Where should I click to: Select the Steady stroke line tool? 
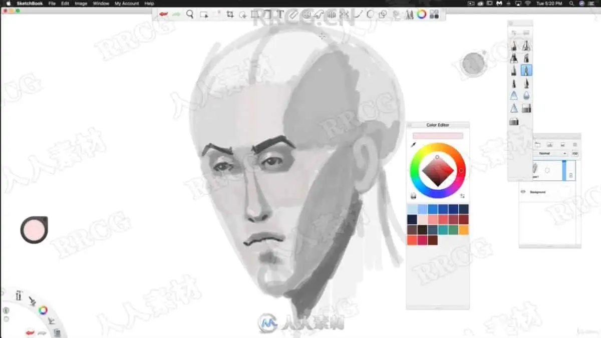pos(358,15)
